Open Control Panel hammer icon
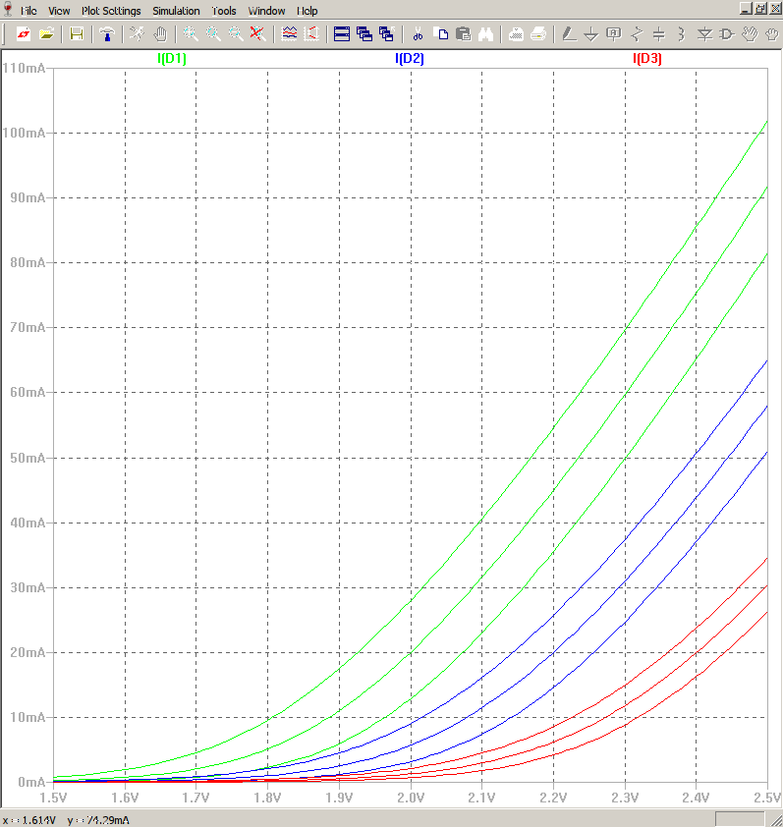The image size is (783, 827). tap(107, 34)
